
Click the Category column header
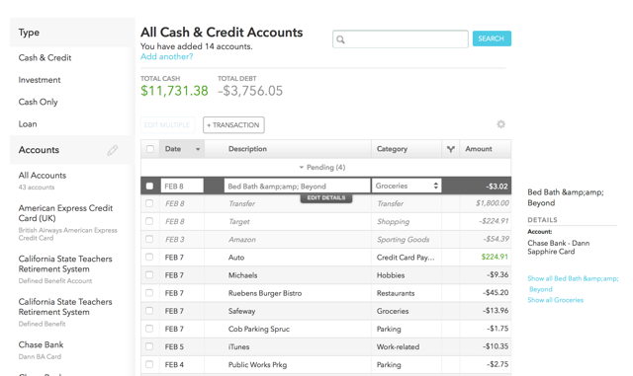tap(392, 149)
